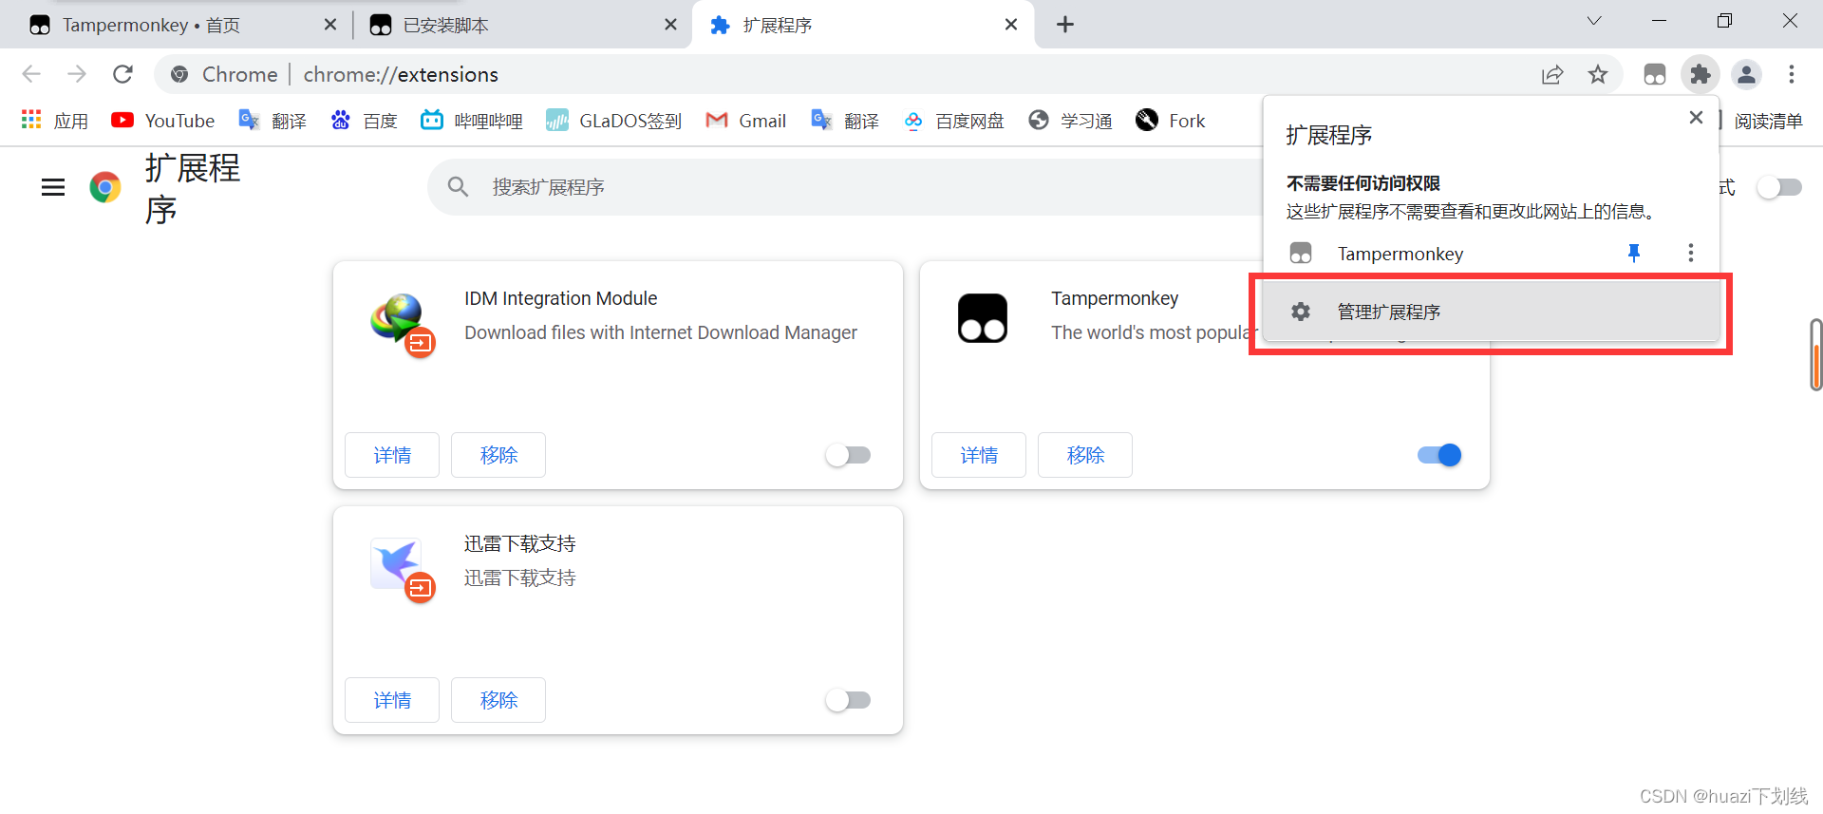Open Chrome's three-dot main menu
The width and height of the screenshot is (1823, 814).
point(1792,74)
